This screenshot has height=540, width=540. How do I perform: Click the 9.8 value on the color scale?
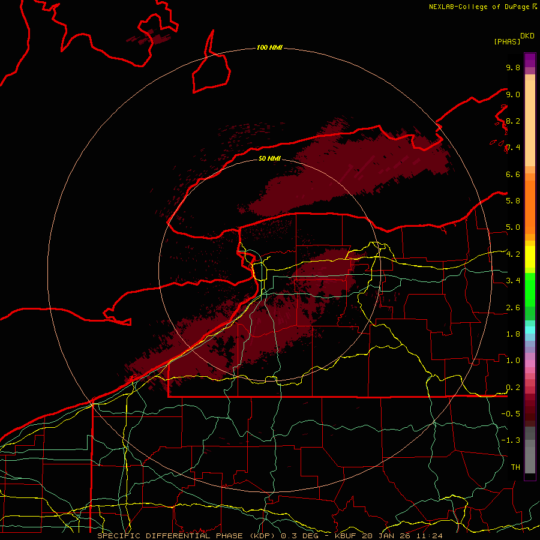click(x=513, y=67)
